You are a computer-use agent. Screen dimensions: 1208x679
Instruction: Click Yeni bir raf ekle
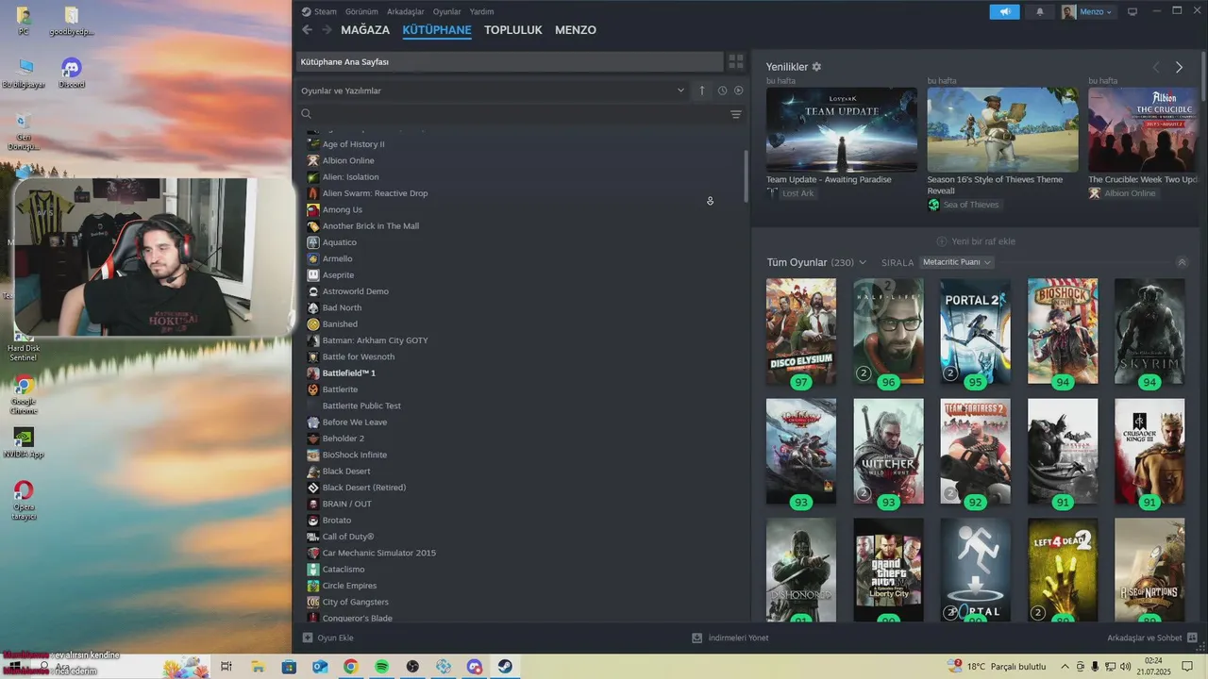[x=976, y=241]
